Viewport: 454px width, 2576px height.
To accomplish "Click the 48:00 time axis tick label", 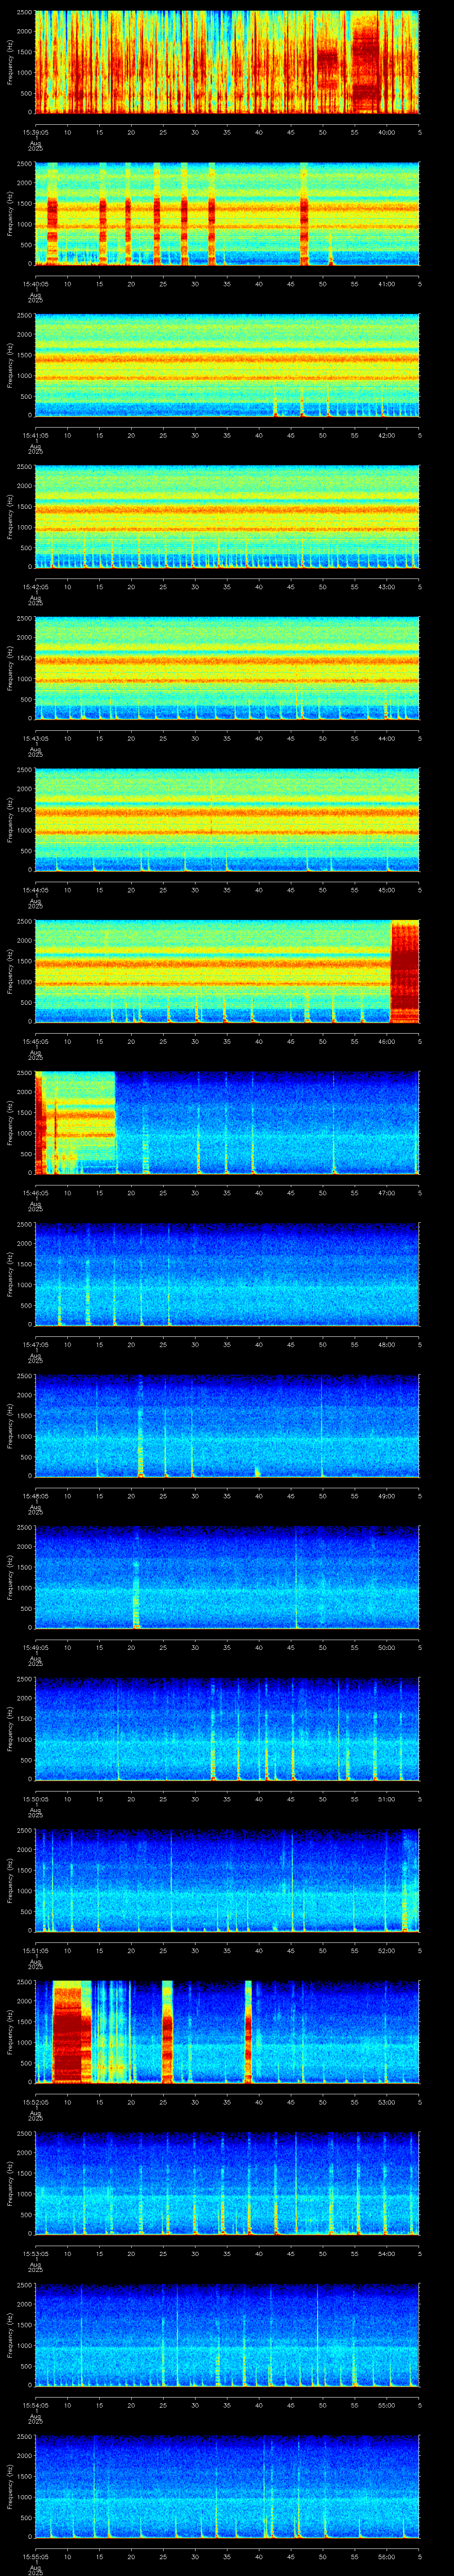I will click(x=386, y=1344).
